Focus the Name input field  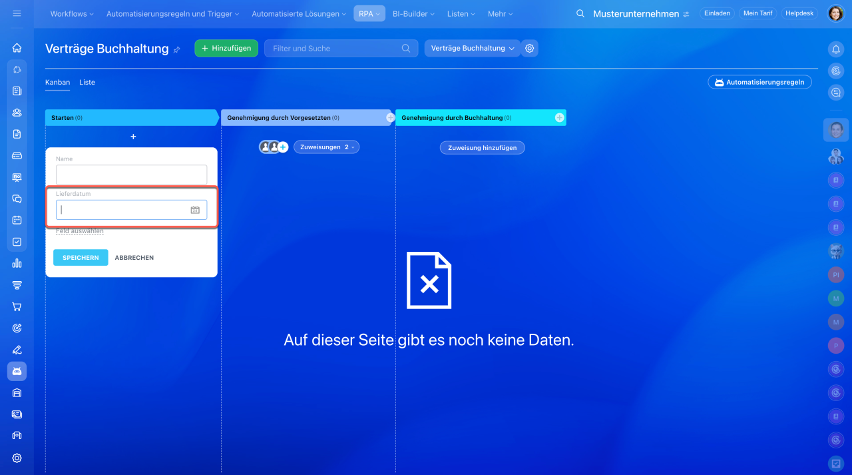pos(132,175)
